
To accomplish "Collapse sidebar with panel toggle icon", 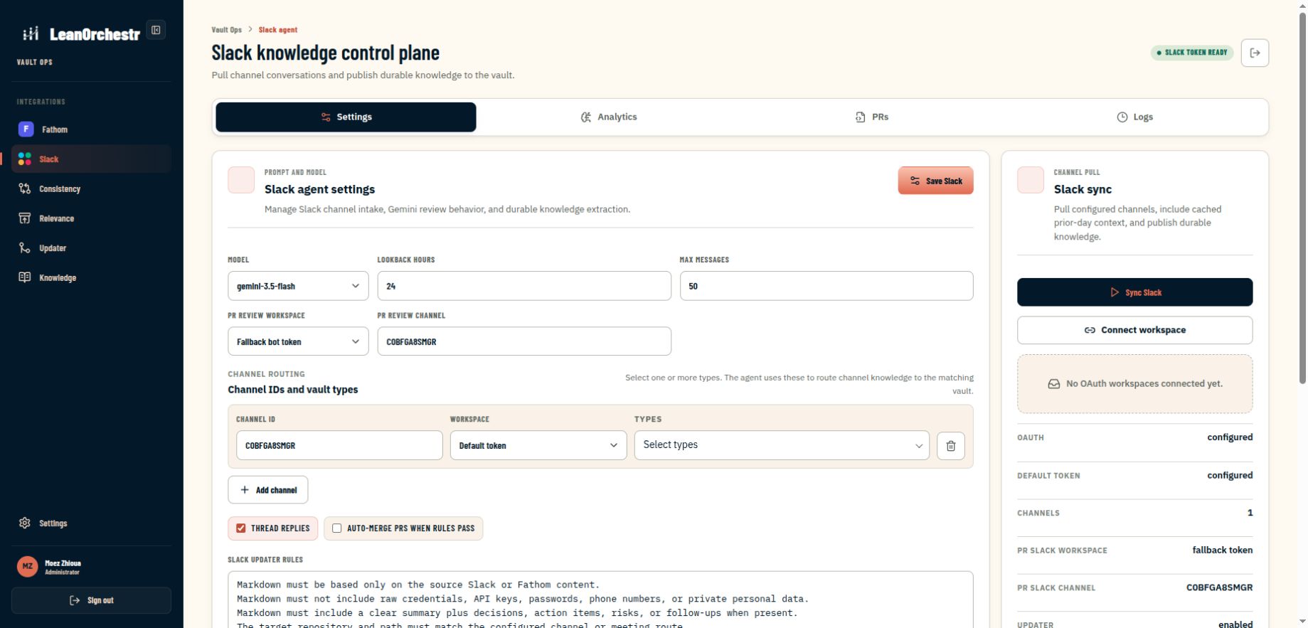I will [x=156, y=30].
